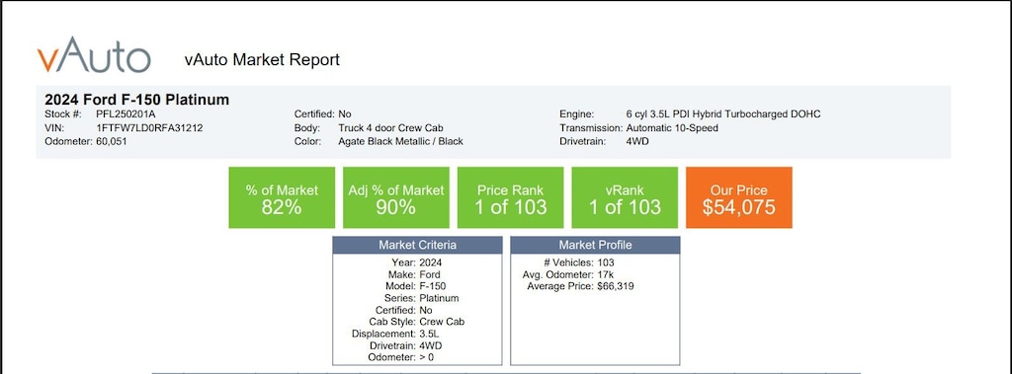Click the Price Rank 1 of 103 tile
The width and height of the screenshot is (1012, 374).
511,197
